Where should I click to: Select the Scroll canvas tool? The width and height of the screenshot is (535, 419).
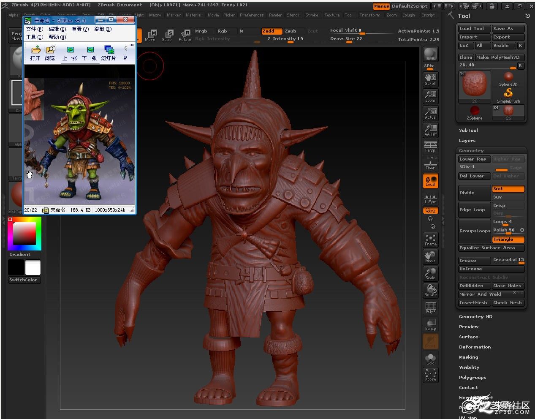point(430,79)
